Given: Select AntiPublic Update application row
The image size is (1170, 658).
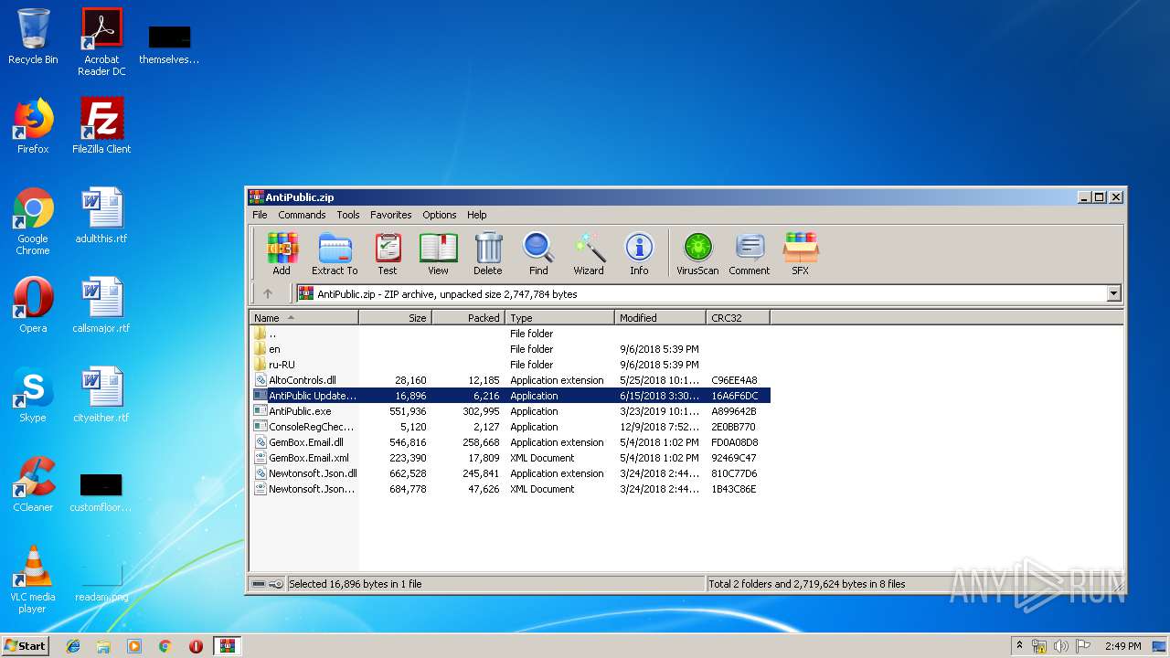Looking at the screenshot, I should (x=510, y=396).
